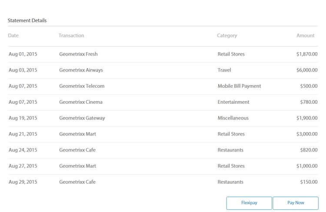Click the $3,000.00 amount
Image resolution: width=326 pixels, height=212 pixels.
pos(307,134)
